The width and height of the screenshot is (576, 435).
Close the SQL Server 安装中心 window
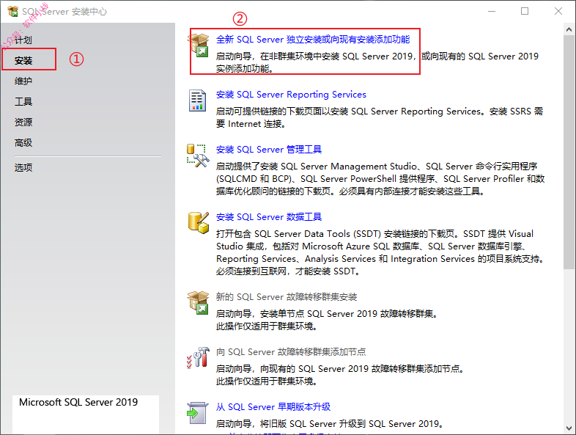pos(558,12)
